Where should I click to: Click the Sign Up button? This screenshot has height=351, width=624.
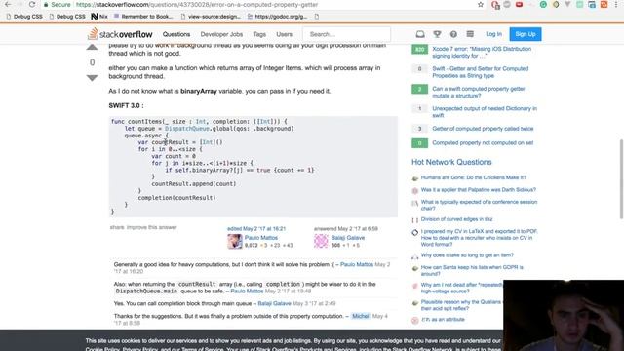526,34
